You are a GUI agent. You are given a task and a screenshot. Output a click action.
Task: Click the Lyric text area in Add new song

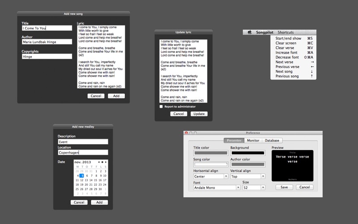(101, 57)
